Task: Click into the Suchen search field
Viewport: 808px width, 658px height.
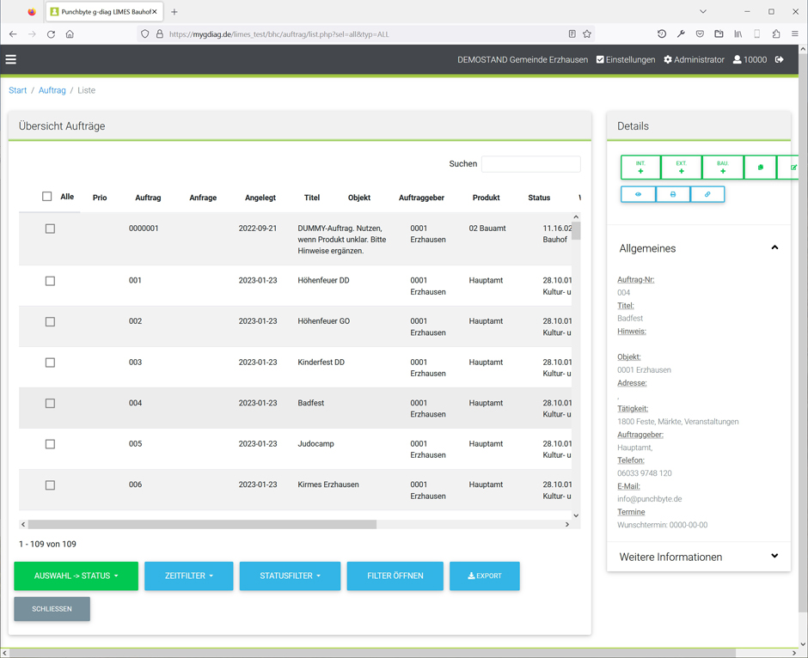Action: click(530, 163)
